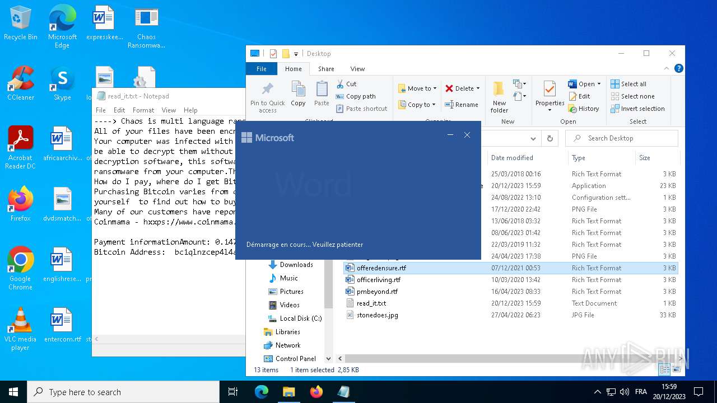Sort by Type column header
Screen dimensions: 717x403
tap(600, 158)
